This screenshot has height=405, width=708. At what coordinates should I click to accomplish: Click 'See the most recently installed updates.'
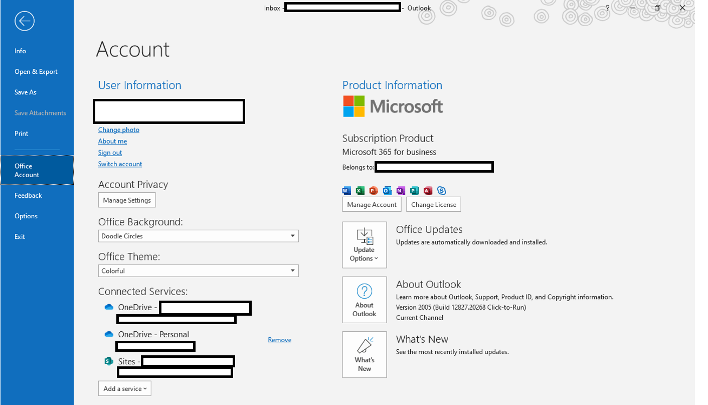(452, 352)
